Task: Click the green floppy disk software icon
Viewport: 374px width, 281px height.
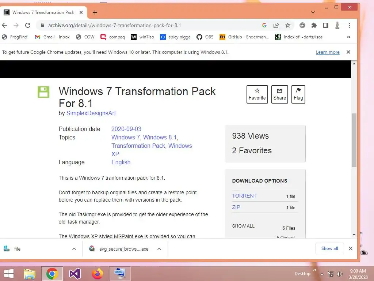Action: 43,92
